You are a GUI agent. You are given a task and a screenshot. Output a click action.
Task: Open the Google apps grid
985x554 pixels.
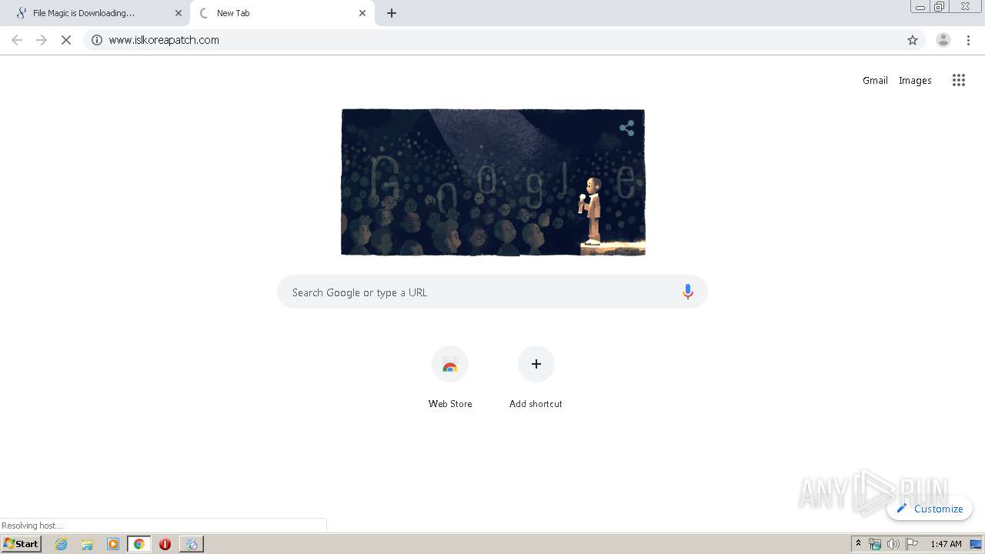[x=958, y=80]
